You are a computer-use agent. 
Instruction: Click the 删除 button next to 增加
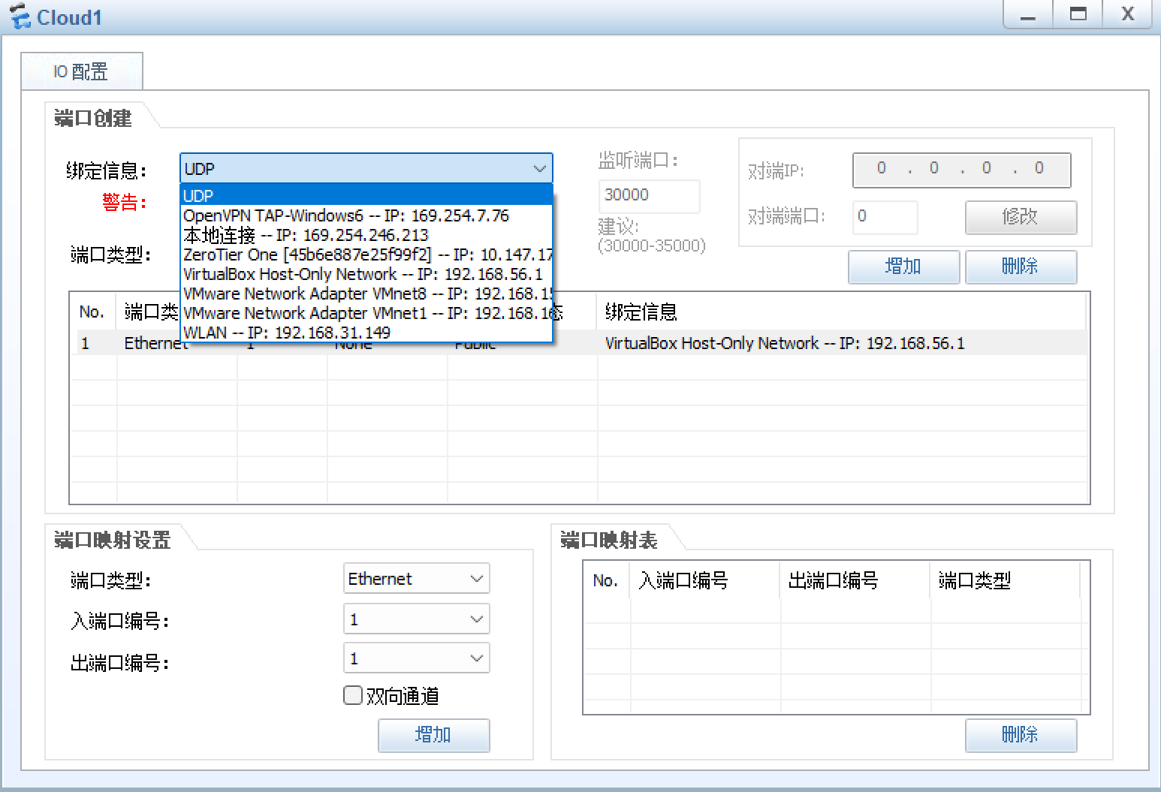tap(1021, 267)
